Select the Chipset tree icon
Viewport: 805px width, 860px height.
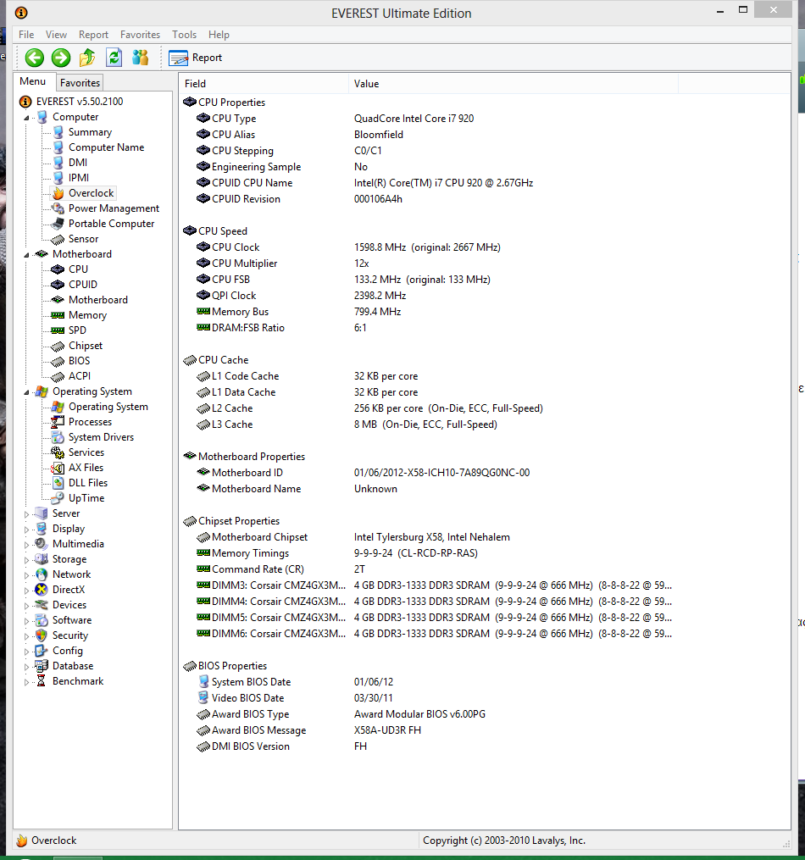(58, 346)
